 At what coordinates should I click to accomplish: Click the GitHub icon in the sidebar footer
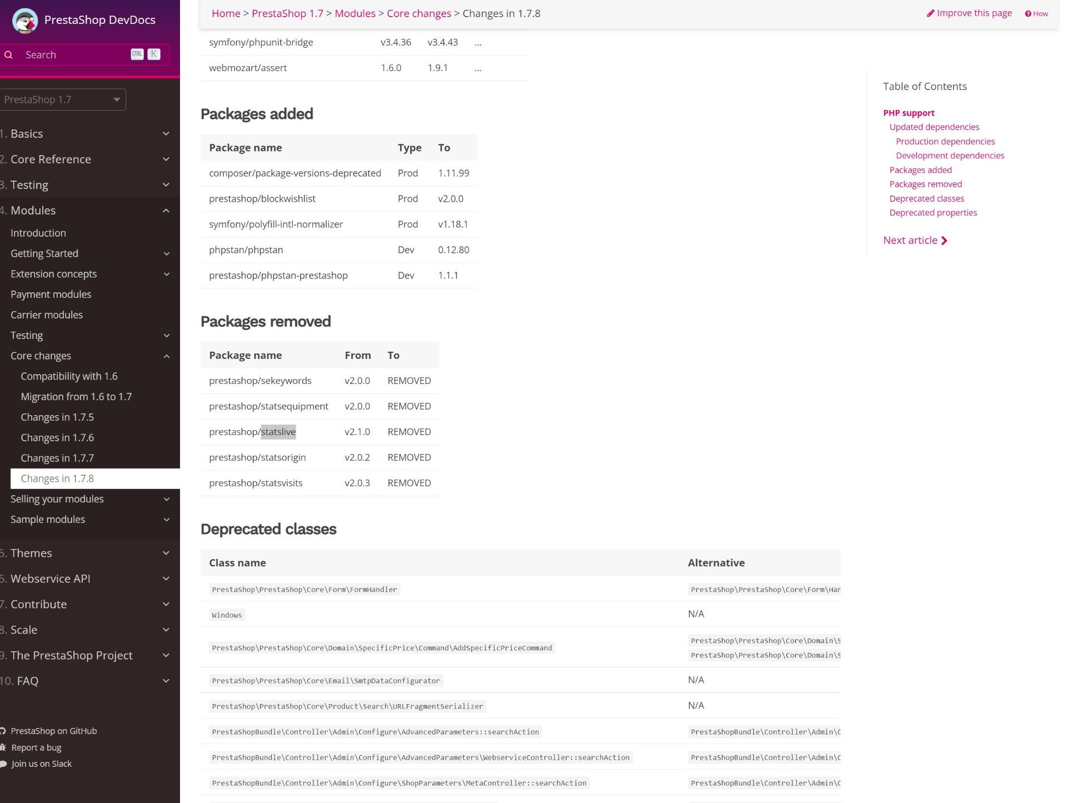[x=3, y=731]
